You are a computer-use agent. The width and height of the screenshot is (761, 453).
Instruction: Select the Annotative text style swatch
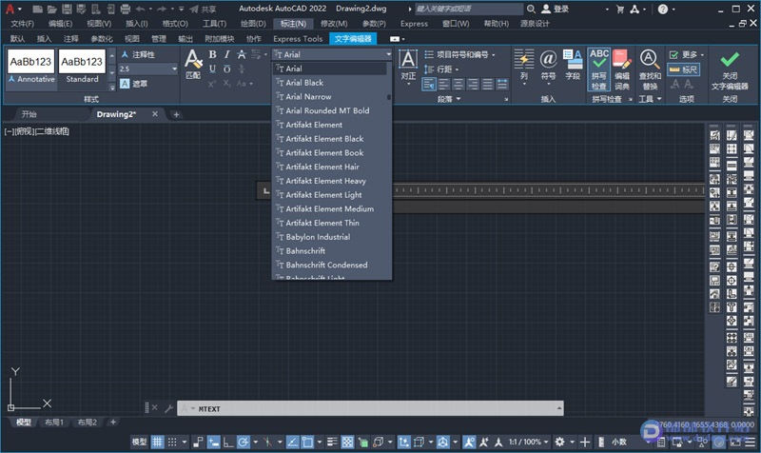[31, 67]
